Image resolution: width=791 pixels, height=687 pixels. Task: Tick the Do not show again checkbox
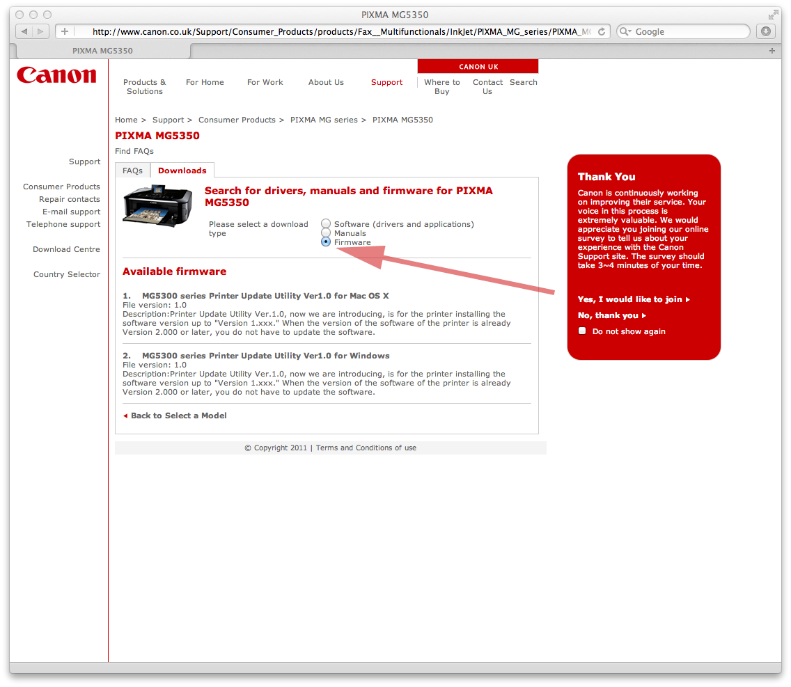pyautogui.click(x=582, y=331)
